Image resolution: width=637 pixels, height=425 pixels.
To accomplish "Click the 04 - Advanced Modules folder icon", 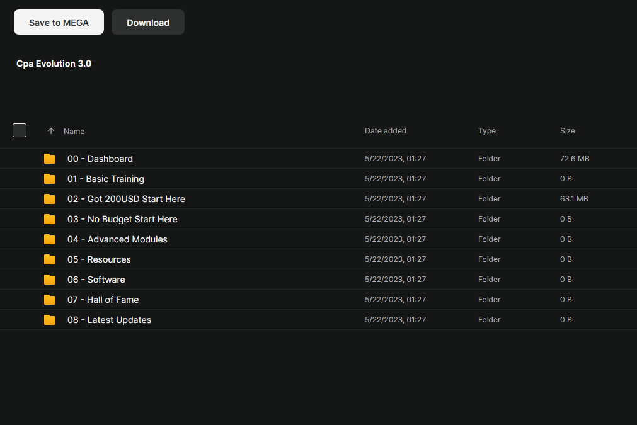I will tap(50, 239).
